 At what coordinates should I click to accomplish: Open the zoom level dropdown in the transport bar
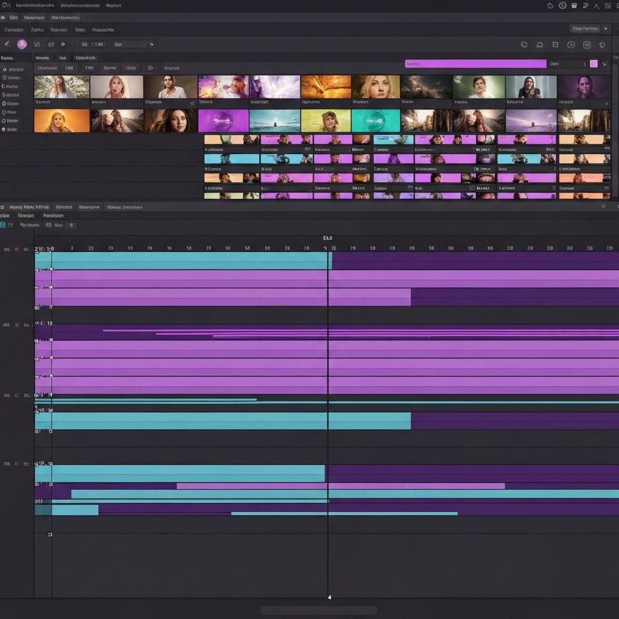151,44
